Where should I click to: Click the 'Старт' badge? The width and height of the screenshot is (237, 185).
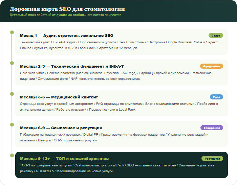[x=216, y=36]
